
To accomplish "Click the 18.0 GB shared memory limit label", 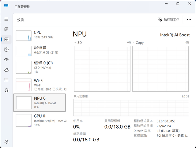I will (x=185, y=97).
